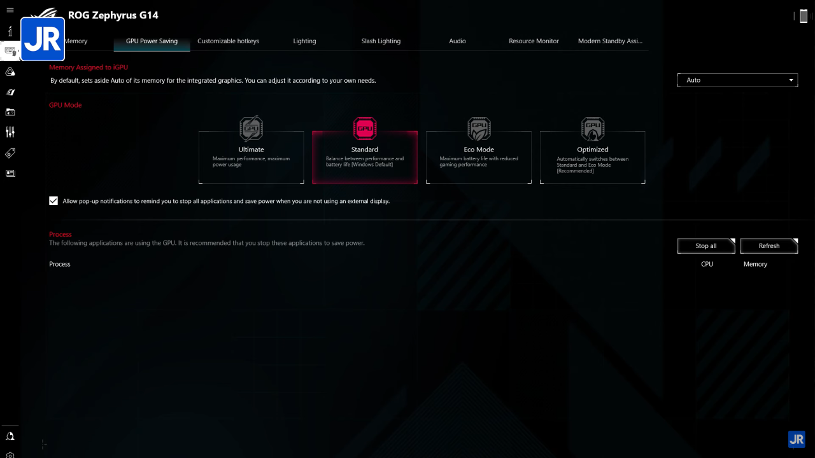Select the Ultimate GPU mode
This screenshot has height=458, width=815.
[x=251, y=156]
